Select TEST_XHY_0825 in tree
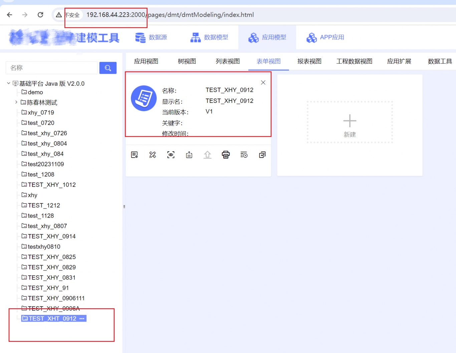This screenshot has height=353, width=456. pos(49,257)
